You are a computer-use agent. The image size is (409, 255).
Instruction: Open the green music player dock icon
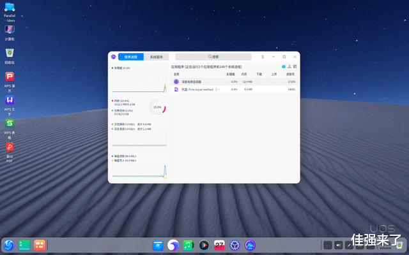(x=189, y=245)
